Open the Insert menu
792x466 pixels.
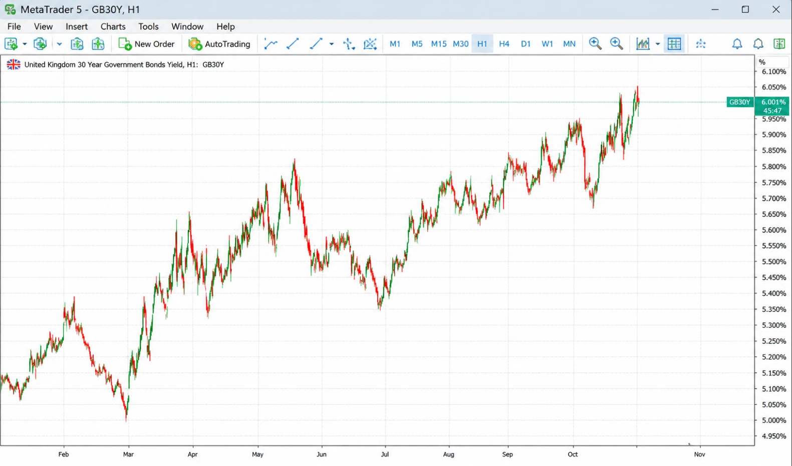pos(77,27)
